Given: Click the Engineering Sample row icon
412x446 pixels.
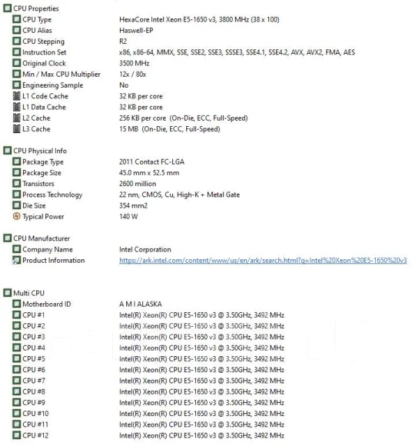Looking at the screenshot, I should (x=17, y=85).
